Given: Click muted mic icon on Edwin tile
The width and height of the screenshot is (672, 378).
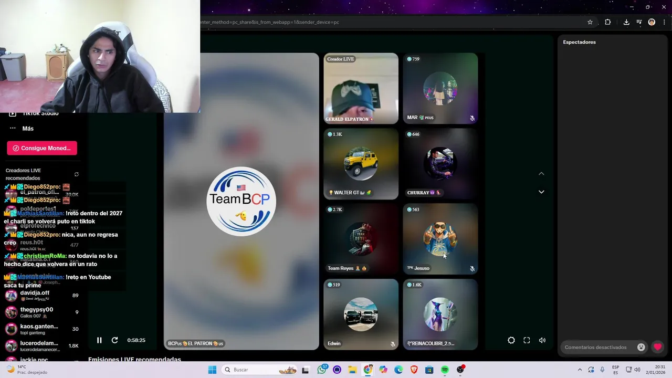Looking at the screenshot, I should pos(393,344).
